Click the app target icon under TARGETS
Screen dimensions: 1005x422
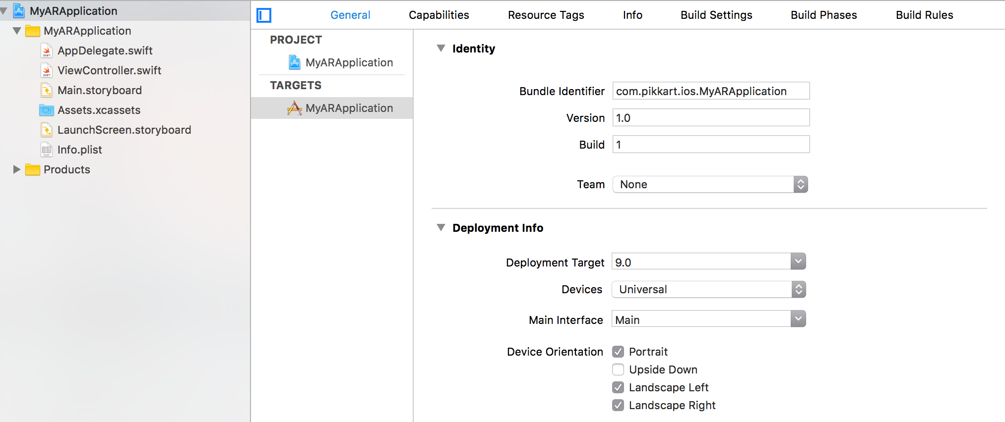click(295, 108)
